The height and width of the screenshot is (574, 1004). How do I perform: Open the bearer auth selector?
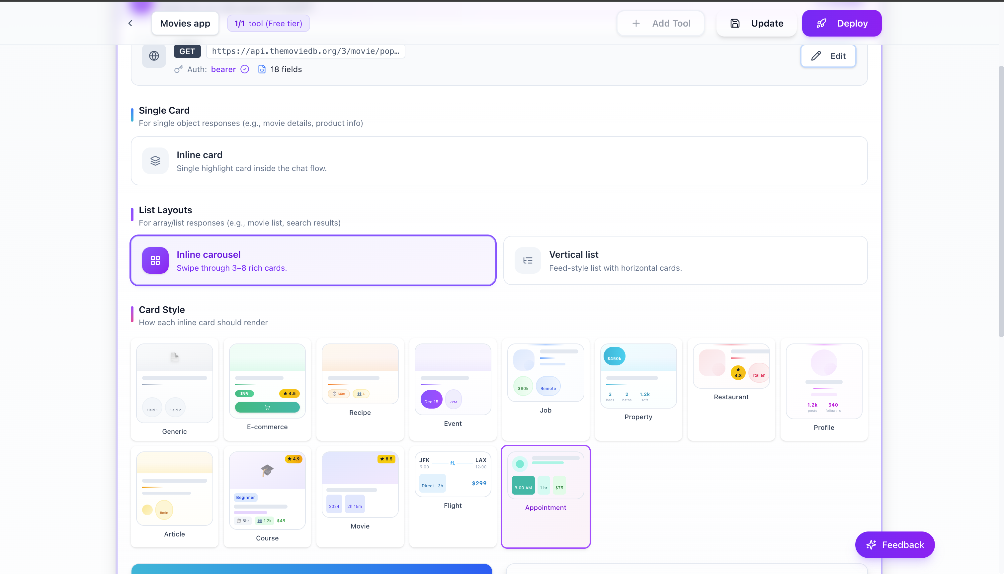223,69
